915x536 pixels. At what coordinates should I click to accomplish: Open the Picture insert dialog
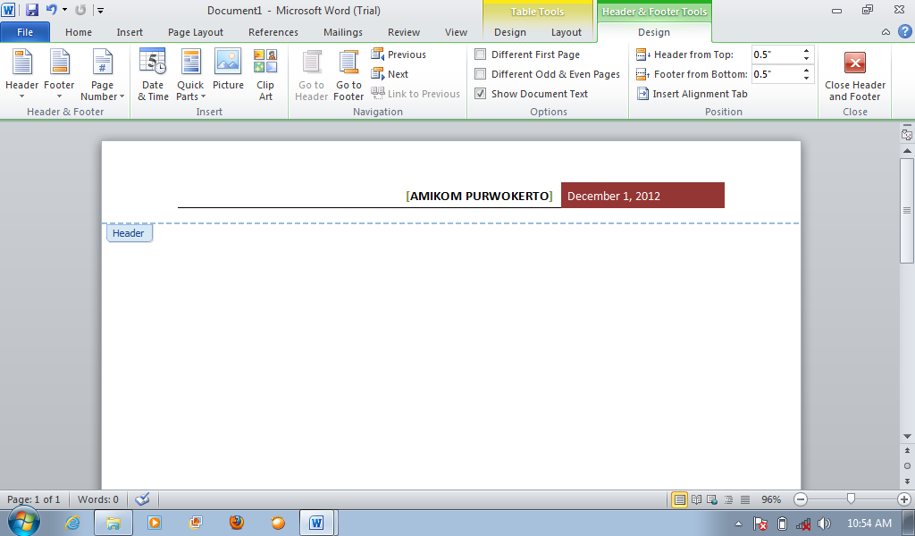click(228, 75)
